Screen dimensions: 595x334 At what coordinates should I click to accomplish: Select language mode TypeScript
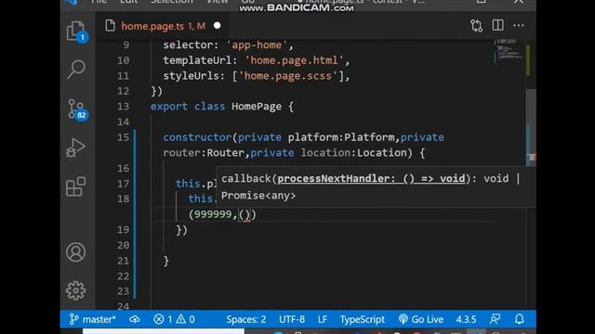pos(362,319)
